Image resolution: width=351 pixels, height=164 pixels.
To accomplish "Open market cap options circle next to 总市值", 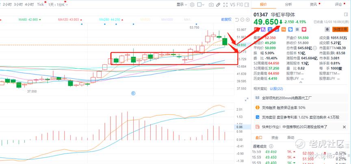I will (314, 48).
